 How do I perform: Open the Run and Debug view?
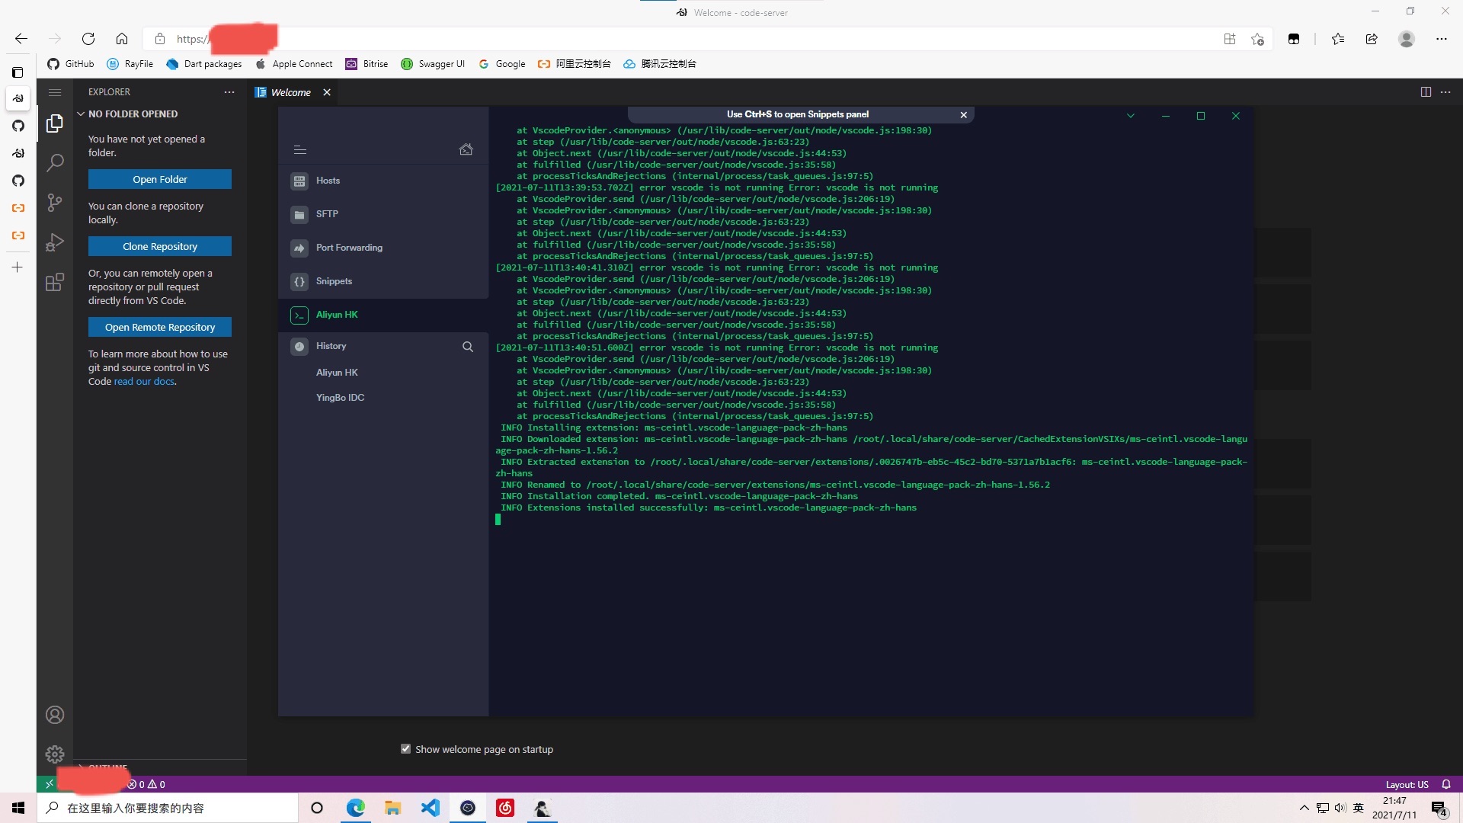click(55, 243)
